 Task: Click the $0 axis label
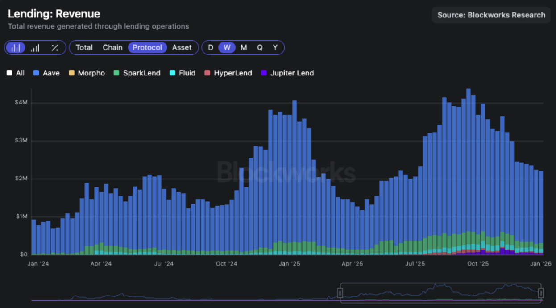pyautogui.click(x=24, y=254)
